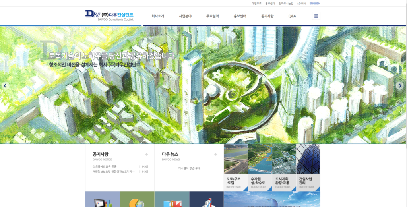Open 수자원 상/하수도 business thumbnail
Image resolution: width=407 pixels, height=207 pixels.
(x=260, y=167)
